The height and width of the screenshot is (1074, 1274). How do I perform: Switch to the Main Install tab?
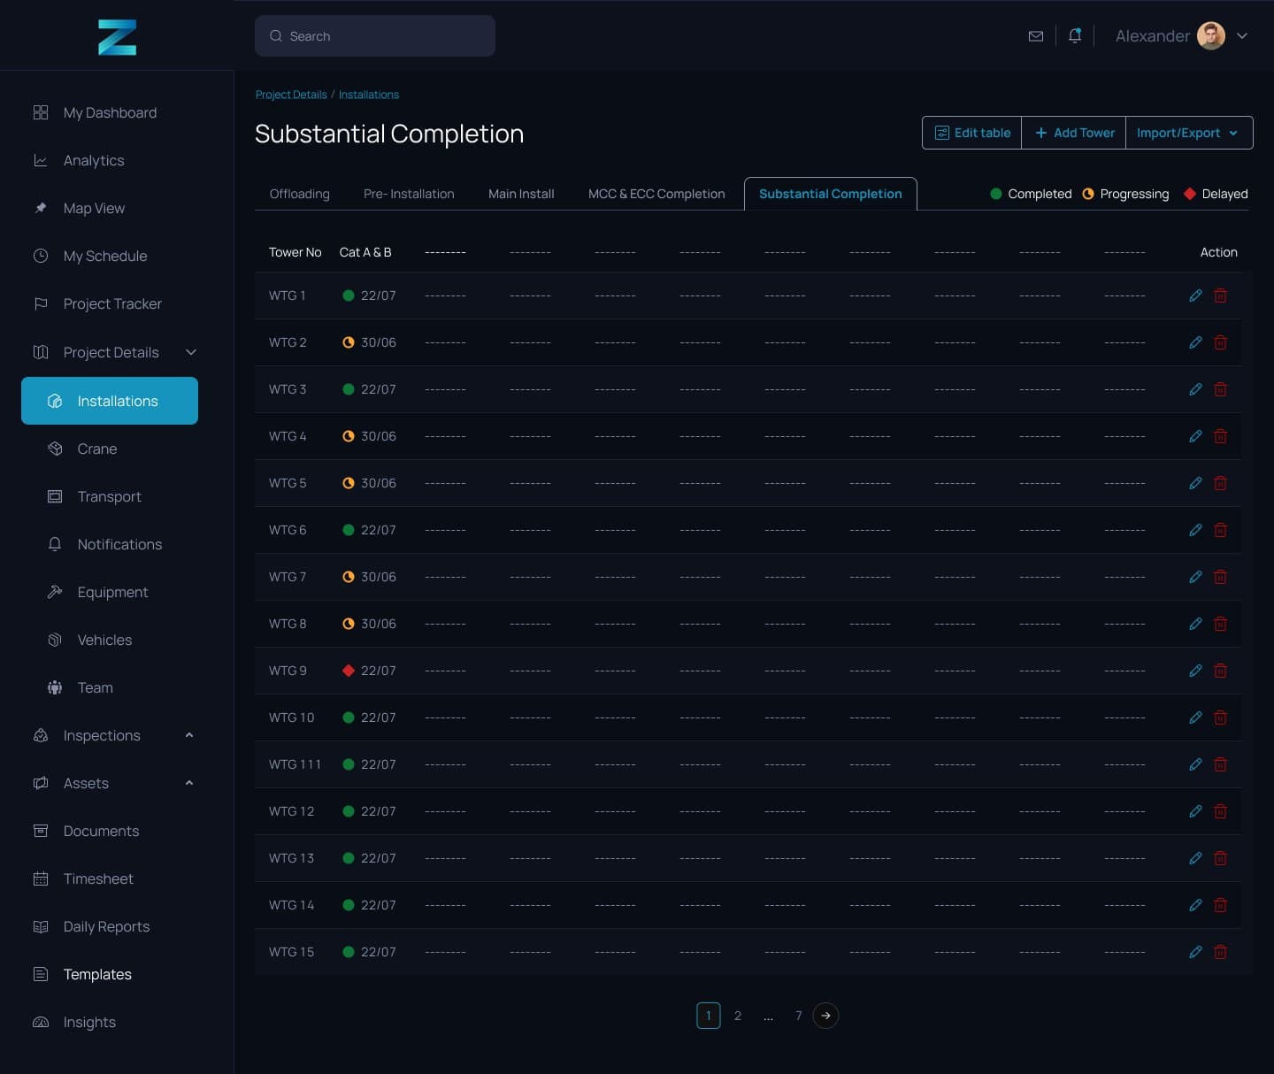pos(521,194)
